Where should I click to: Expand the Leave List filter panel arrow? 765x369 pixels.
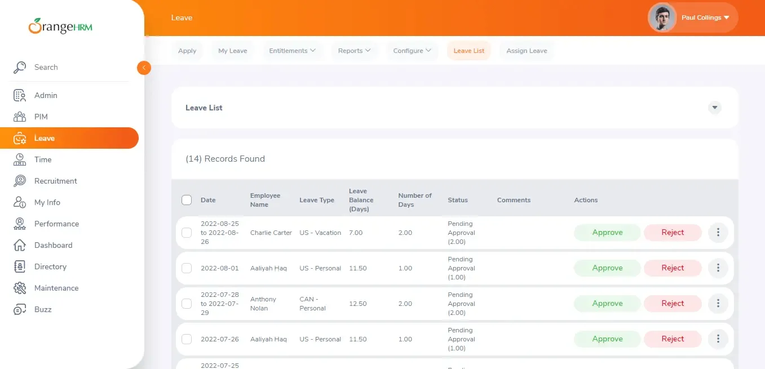[x=715, y=108]
